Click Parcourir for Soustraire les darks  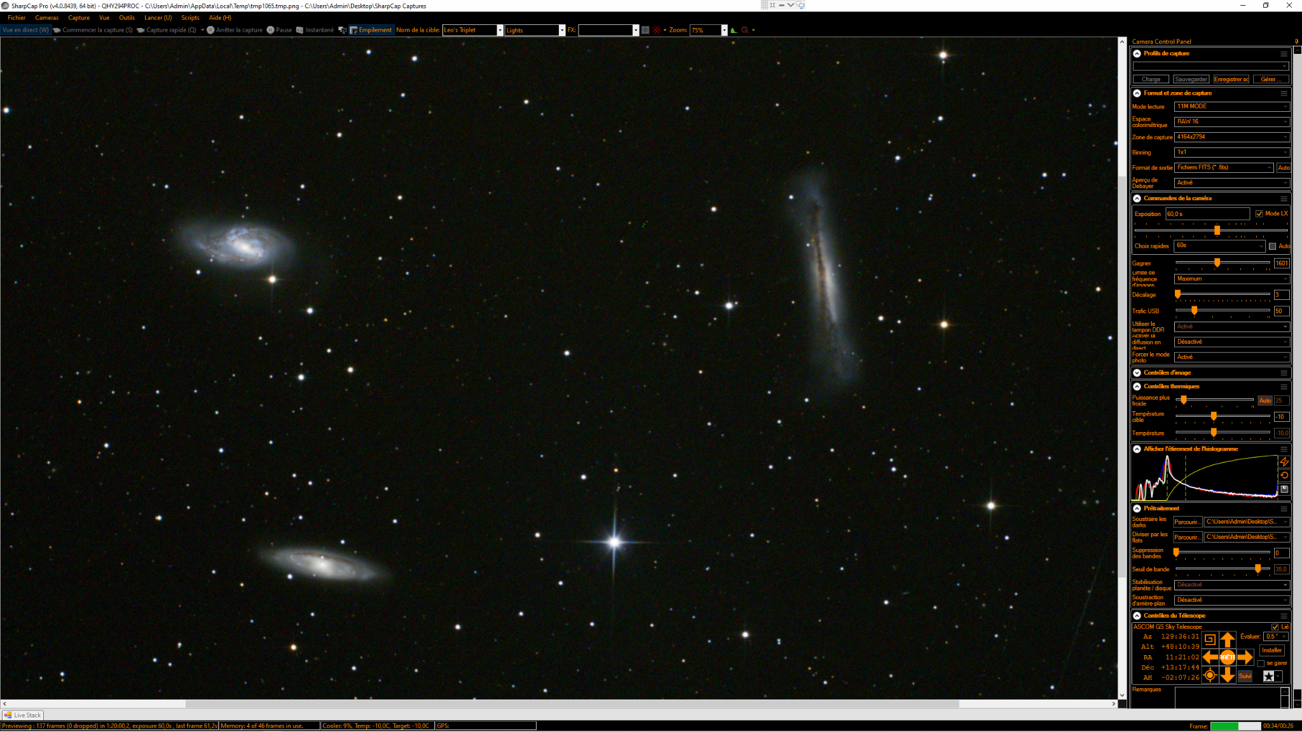click(1187, 522)
